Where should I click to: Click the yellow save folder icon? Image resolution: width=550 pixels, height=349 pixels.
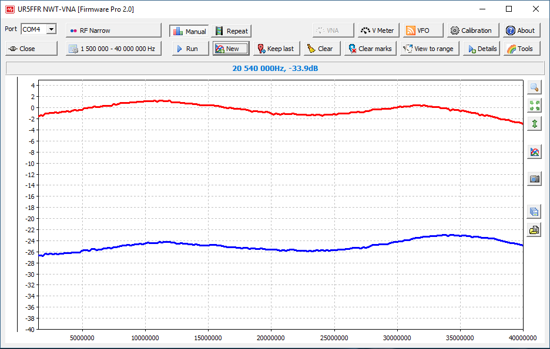[534, 230]
